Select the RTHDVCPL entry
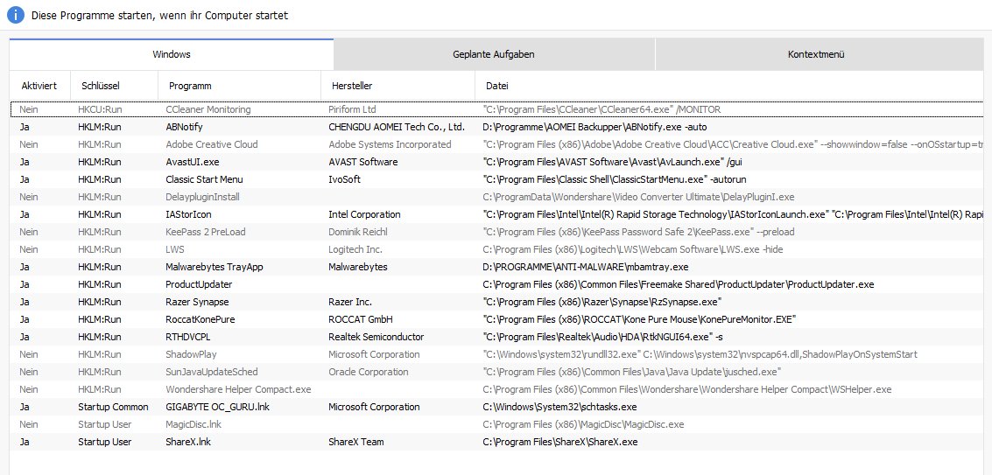This screenshot has width=992, height=475. click(496, 337)
